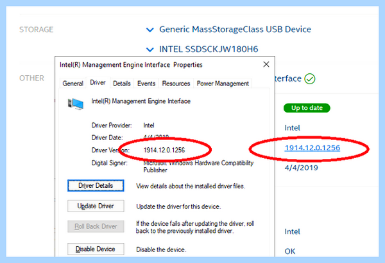Click the Digital Signer publisher text
The image size is (385, 263).
tap(198, 167)
